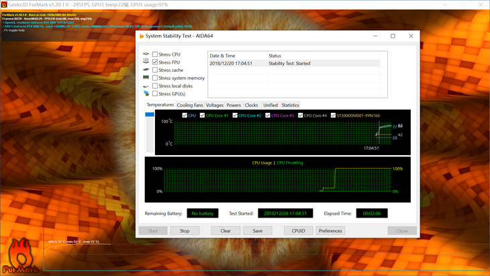Uncheck the CPU temperature graph checkbox

click(x=185, y=116)
